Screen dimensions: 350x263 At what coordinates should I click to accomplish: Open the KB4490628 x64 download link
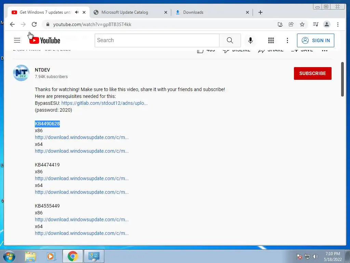pyautogui.click(x=82, y=151)
